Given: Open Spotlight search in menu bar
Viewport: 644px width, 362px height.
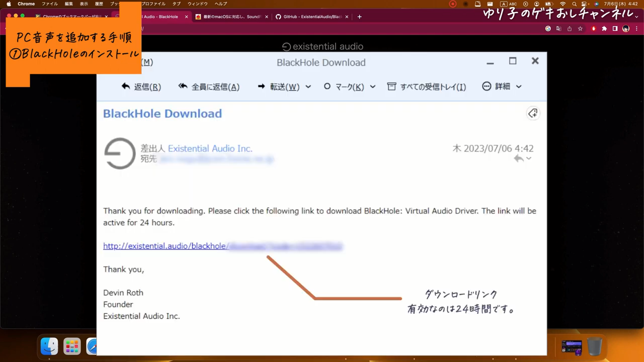Looking at the screenshot, I should click(574, 4).
